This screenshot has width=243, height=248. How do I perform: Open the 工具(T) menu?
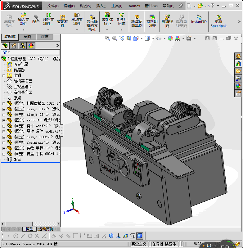tap(117, 6)
